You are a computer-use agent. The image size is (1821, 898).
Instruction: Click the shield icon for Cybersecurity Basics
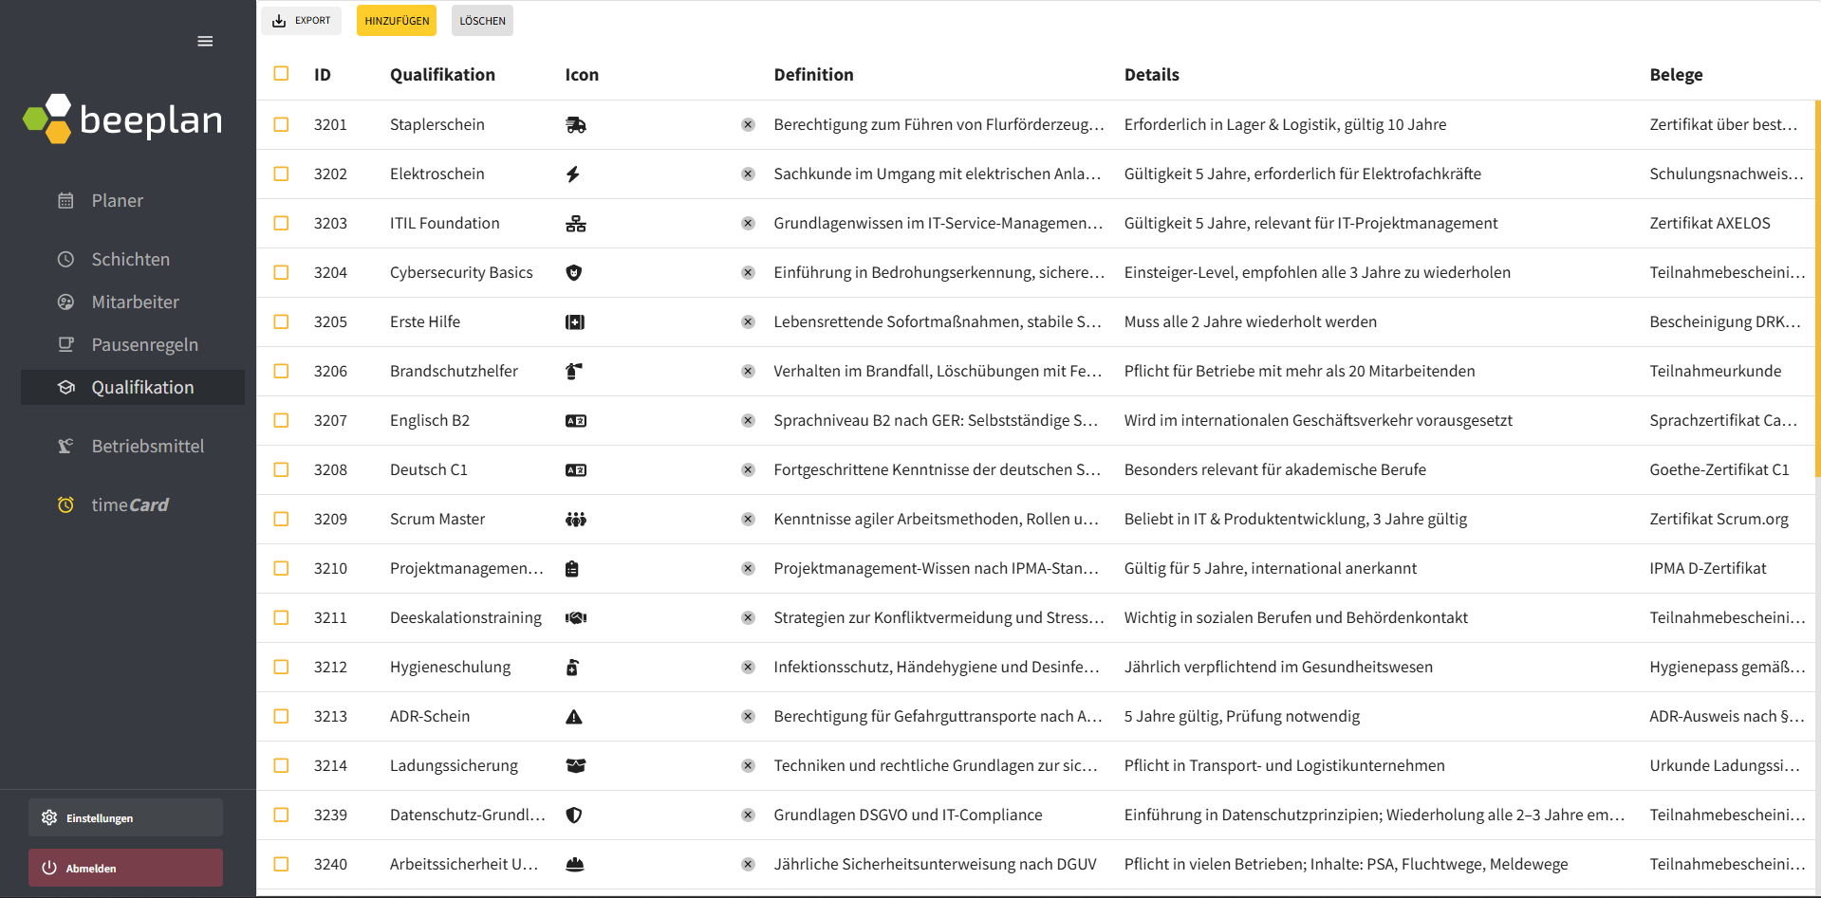click(x=573, y=273)
